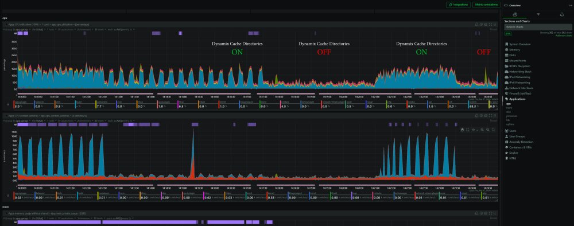This screenshot has width=574, height=226.
Task: Select the Sections and Charts sidebar tab icon
Action: [x=515, y=15]
